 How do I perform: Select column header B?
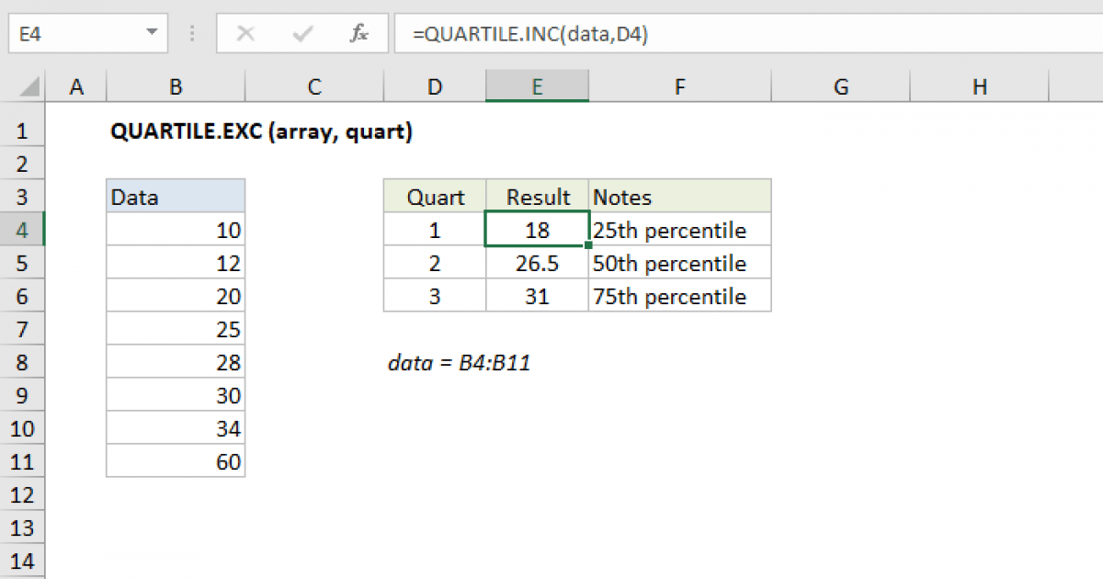(x=176, y=85)
